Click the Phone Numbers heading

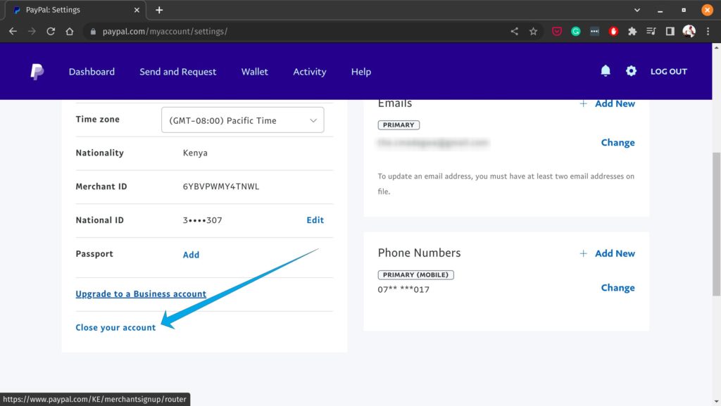419,253
